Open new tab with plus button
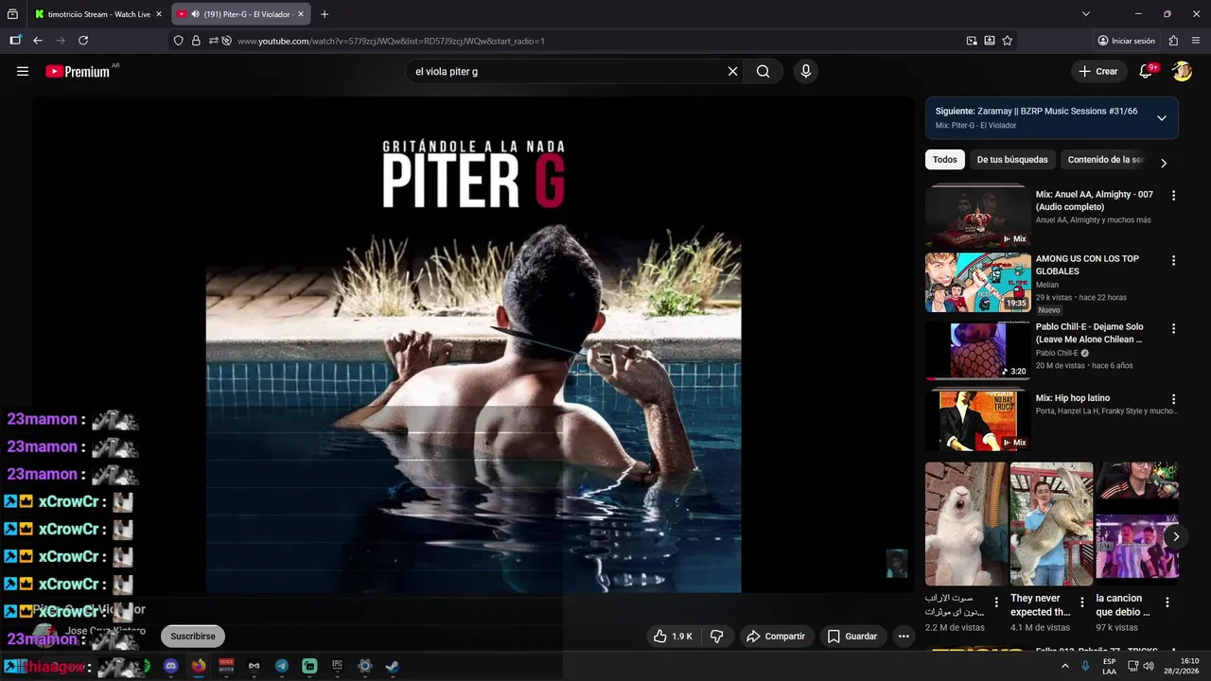 click(x=325, y=14)
